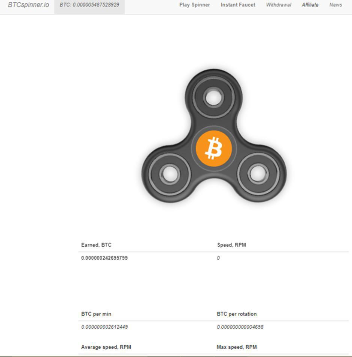Click the BTC per min value
The height and width of the screenshot is (357, 352).
[104, 327]
